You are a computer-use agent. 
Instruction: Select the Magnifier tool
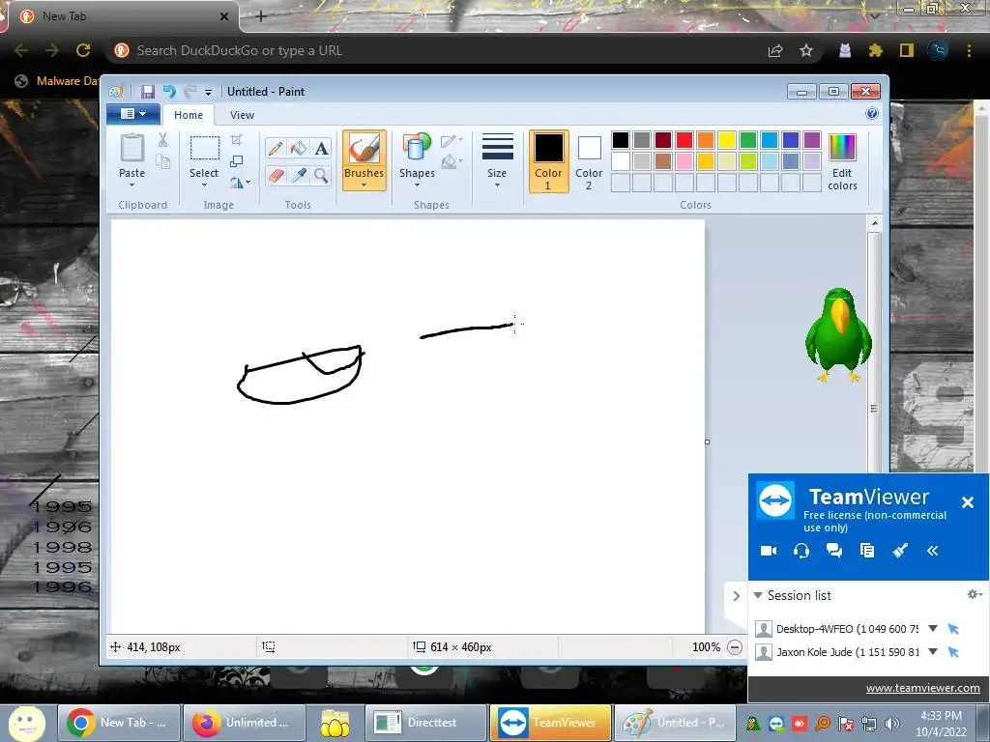[x=321, y=175]
